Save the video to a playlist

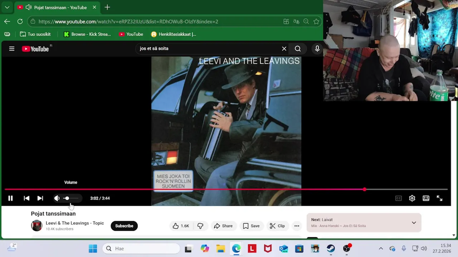(x=251, y=226)
